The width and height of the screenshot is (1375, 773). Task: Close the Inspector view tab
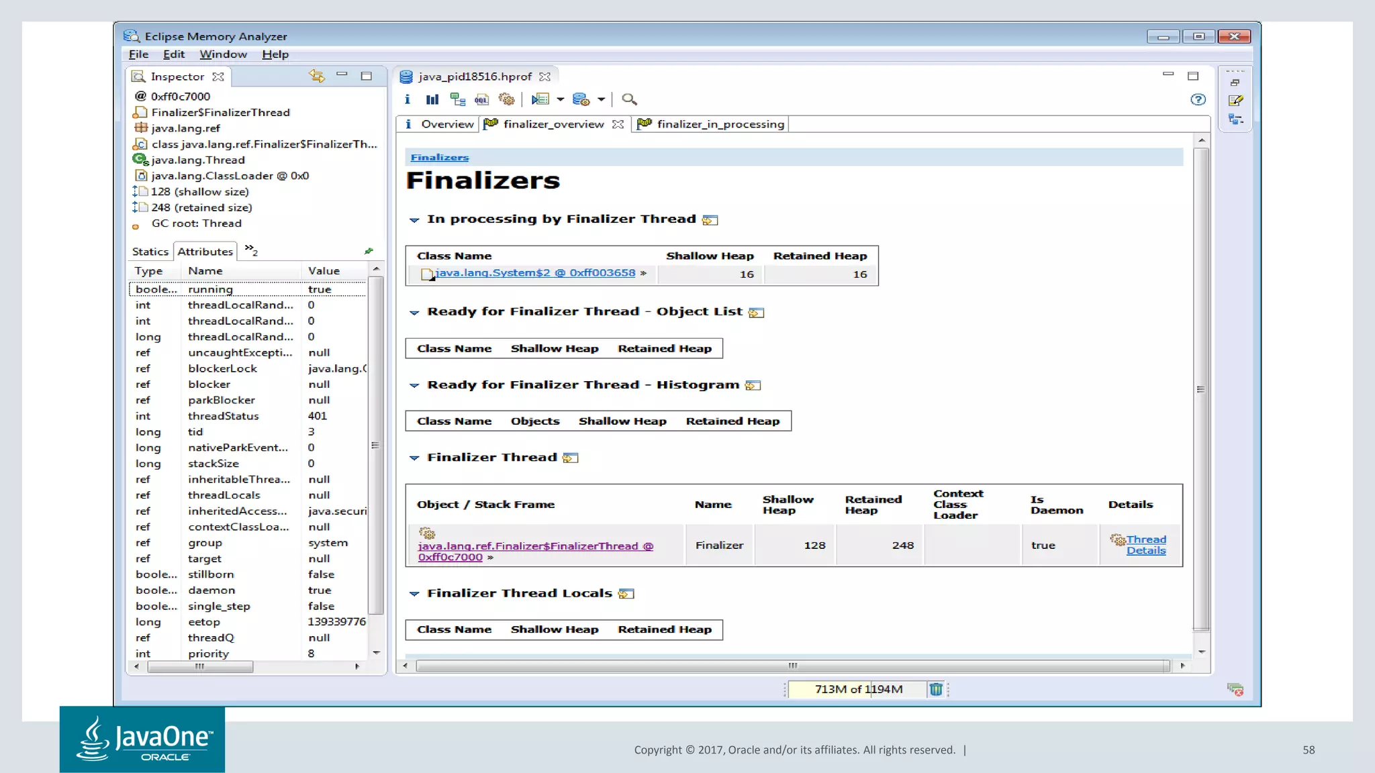(x=218, y=76)
